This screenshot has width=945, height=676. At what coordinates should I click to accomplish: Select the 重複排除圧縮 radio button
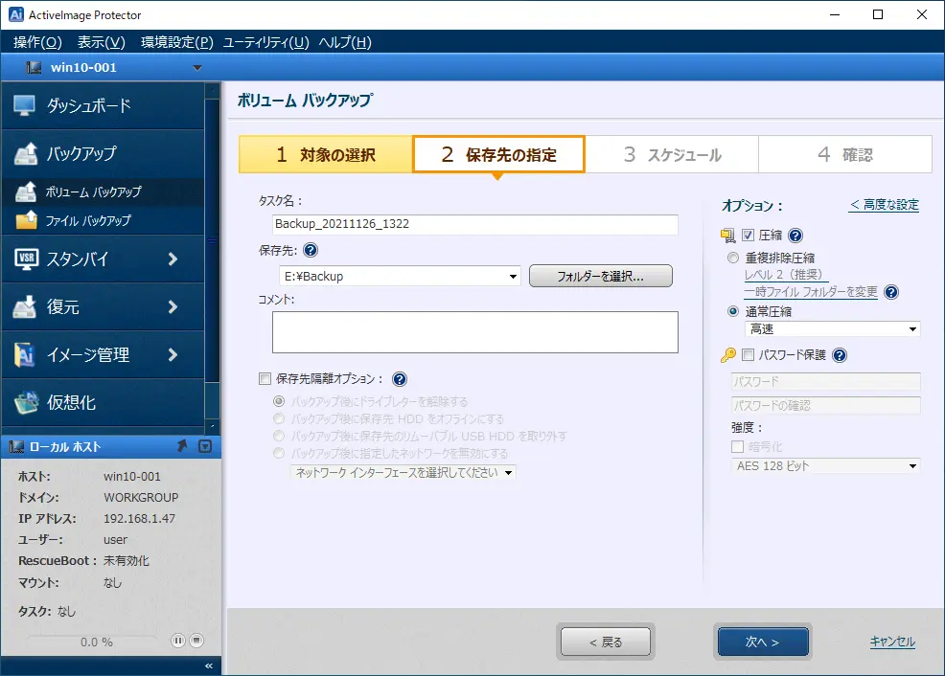pos(733,259)
